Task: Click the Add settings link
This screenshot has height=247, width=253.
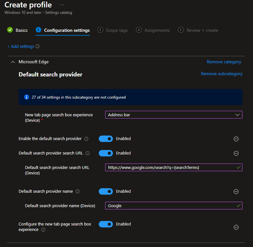Action: (21, 46)
